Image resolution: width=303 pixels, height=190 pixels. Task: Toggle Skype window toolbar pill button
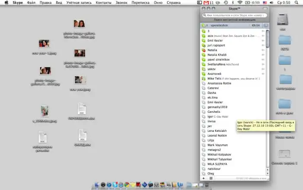[265, 9]
